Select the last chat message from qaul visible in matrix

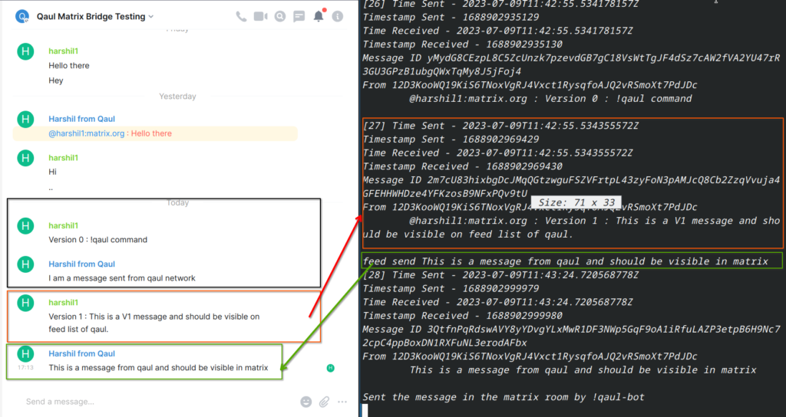point(158,368)
